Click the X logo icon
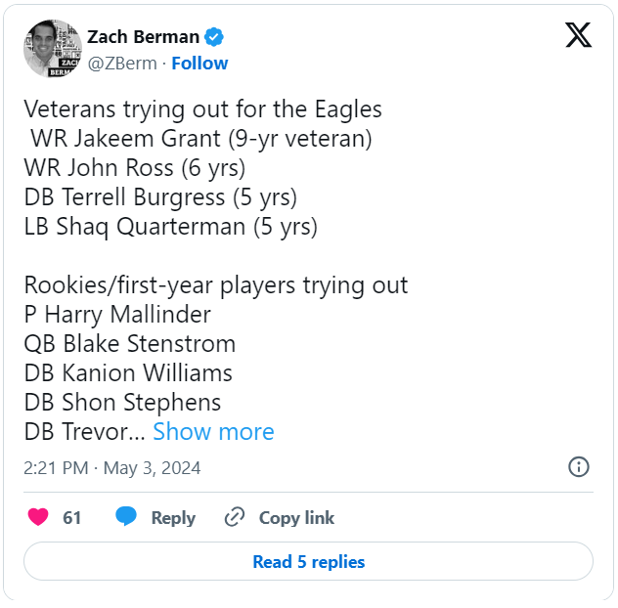This screenshot has height=608, width=618. click(x=578, y=35)
